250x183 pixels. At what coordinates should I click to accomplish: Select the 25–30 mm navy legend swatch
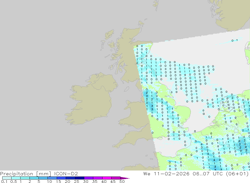(x=79, y=178)
